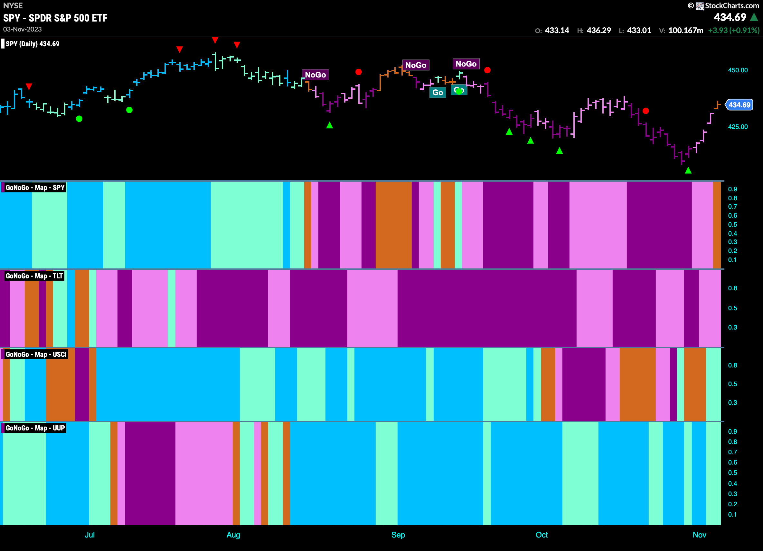Select the GoNoGo - Map - SPY panel label
The image size is (763, 551).
(35, 187)
